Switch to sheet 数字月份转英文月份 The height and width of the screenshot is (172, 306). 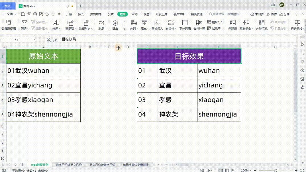pyautogui.click(x=69, y=165)
